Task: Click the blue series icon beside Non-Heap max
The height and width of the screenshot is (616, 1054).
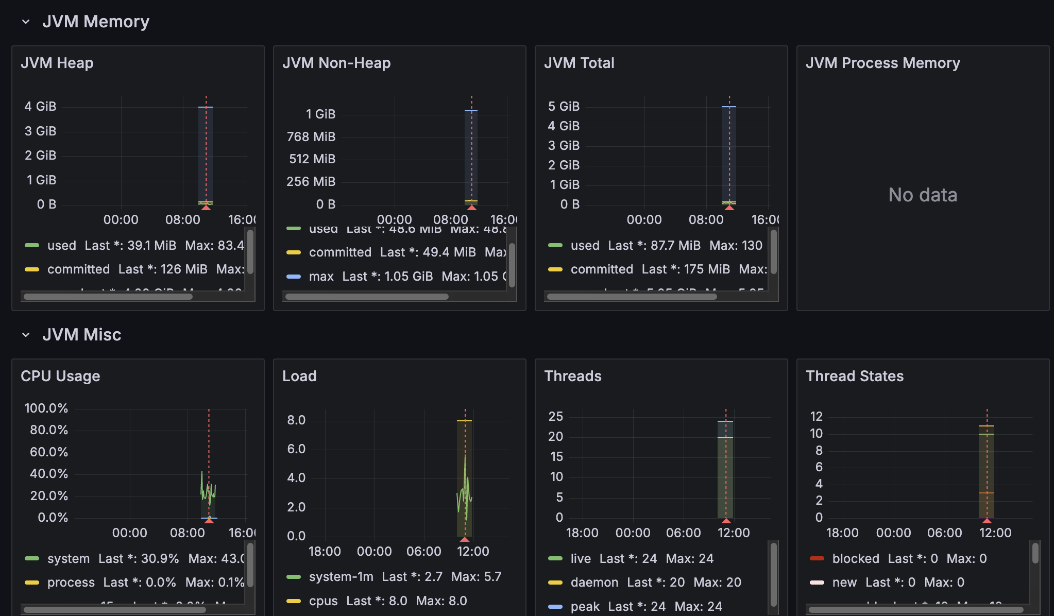Action: [x=294, y=277]
